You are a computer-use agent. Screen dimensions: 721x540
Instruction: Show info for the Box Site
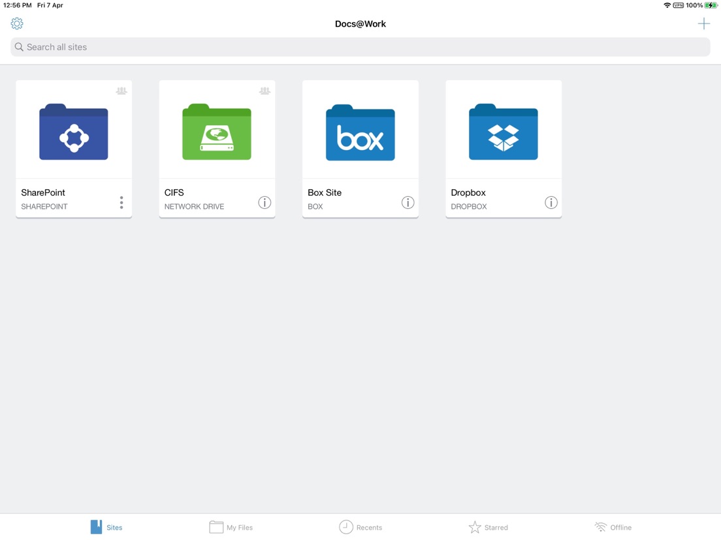(408, 202)
